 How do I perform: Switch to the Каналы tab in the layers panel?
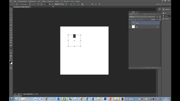(x=138, y=12)
